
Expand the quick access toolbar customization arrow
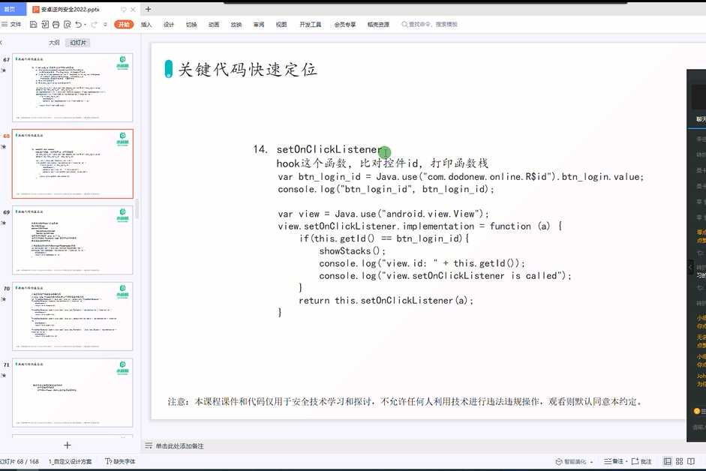(x=105, y=24)
